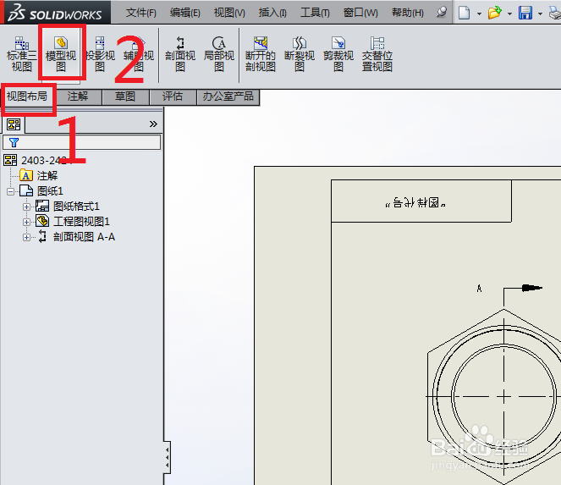Screen dimensions: 561x485
Task: Click the FeatureManager design tree tab icon
Action: (14, 124)
